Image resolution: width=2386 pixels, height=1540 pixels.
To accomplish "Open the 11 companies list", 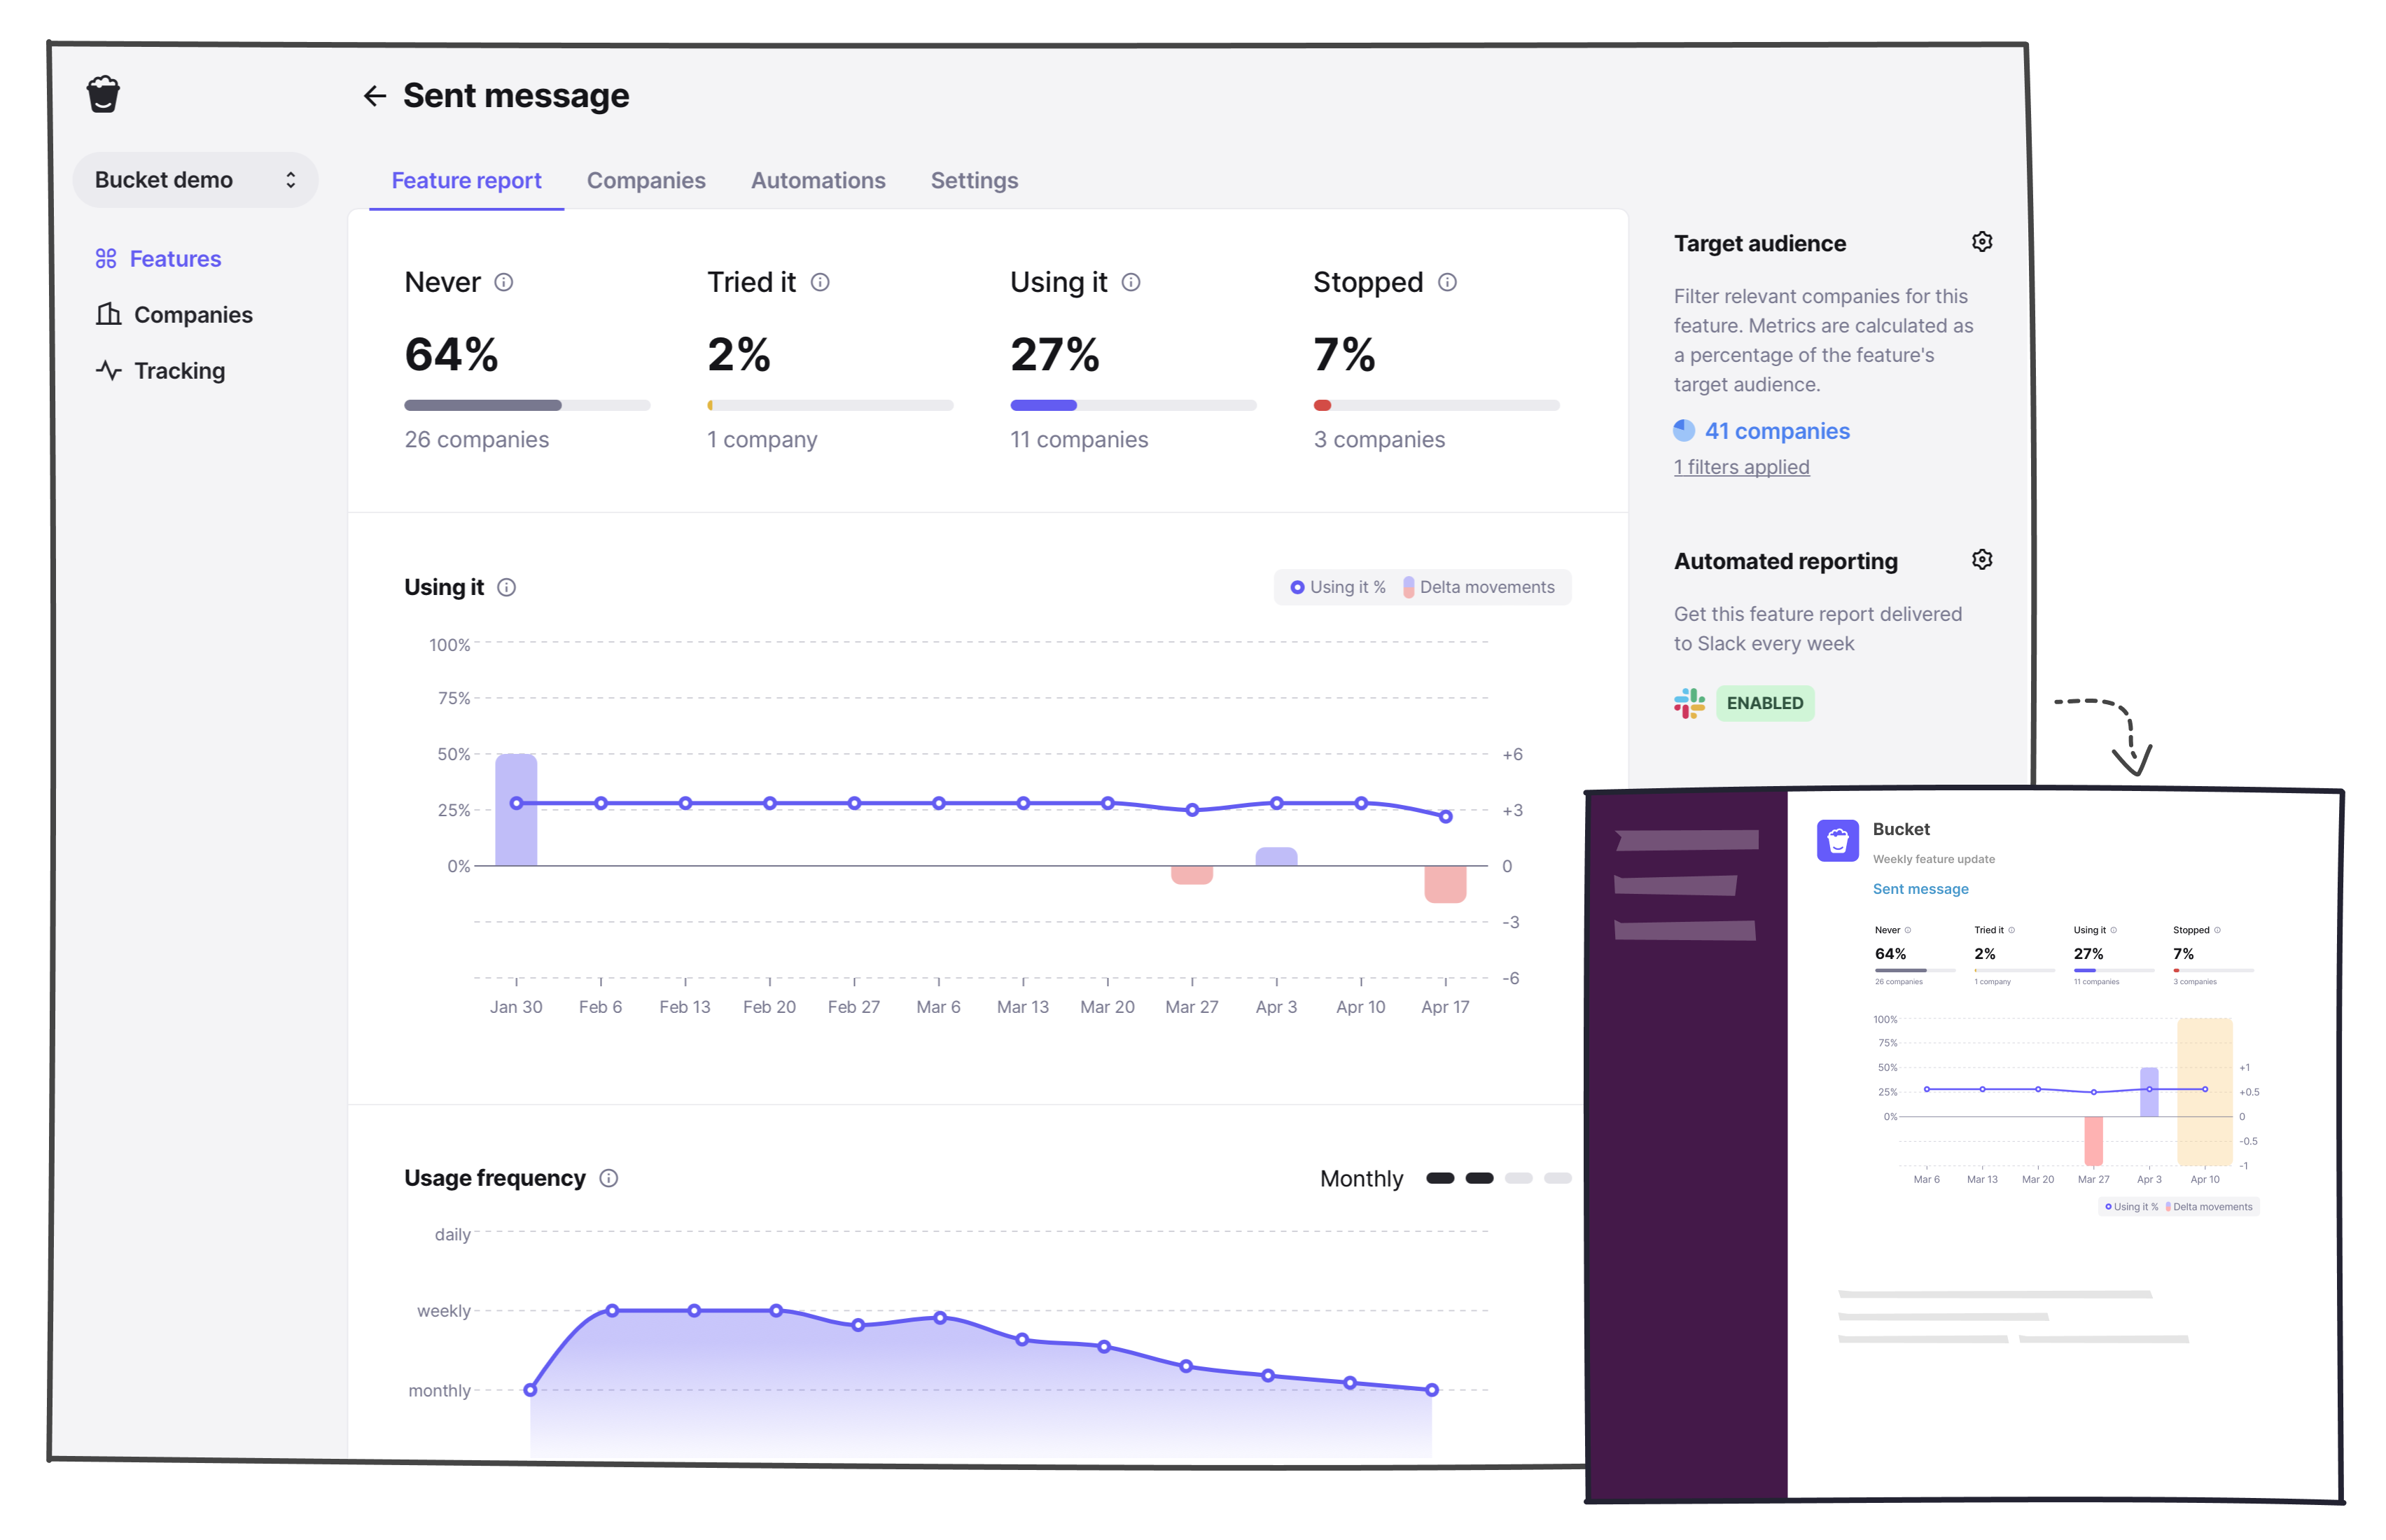I will click(x=1079, y=440).
